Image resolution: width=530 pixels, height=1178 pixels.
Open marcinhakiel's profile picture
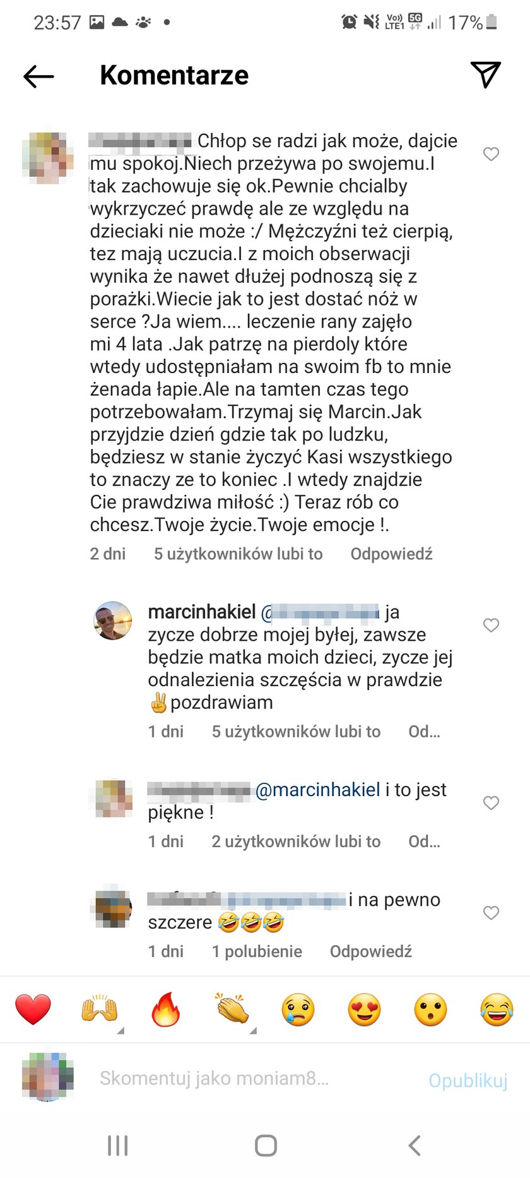(113, 621)
